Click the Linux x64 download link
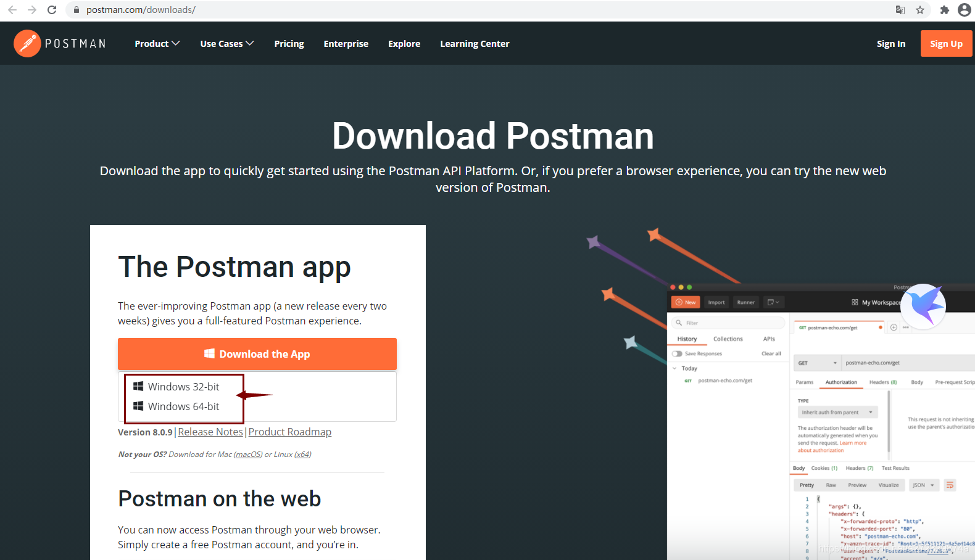The image size is (975, 560). click(x=302, y=455)
